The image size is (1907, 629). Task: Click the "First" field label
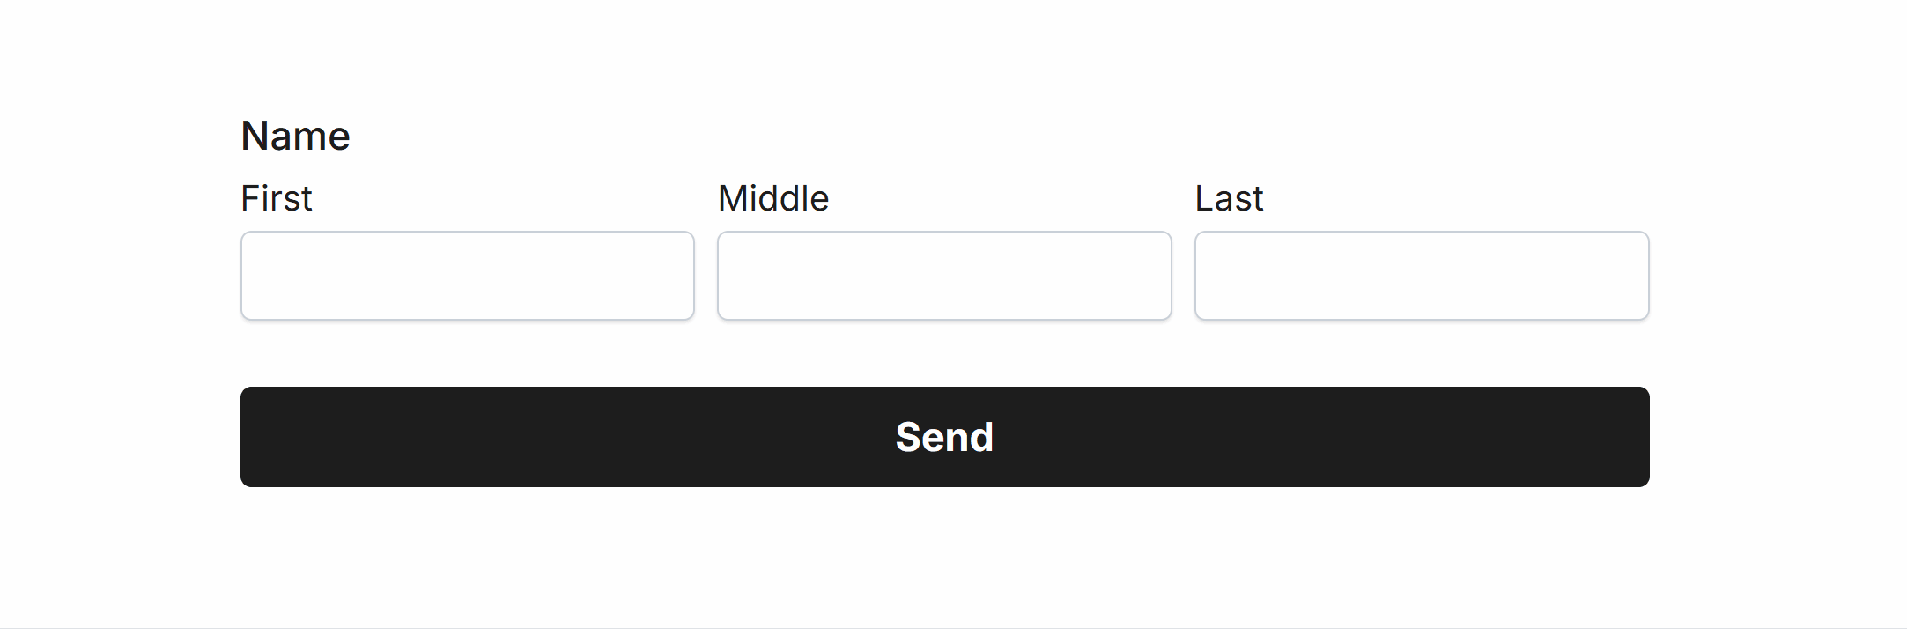(277, 198)
